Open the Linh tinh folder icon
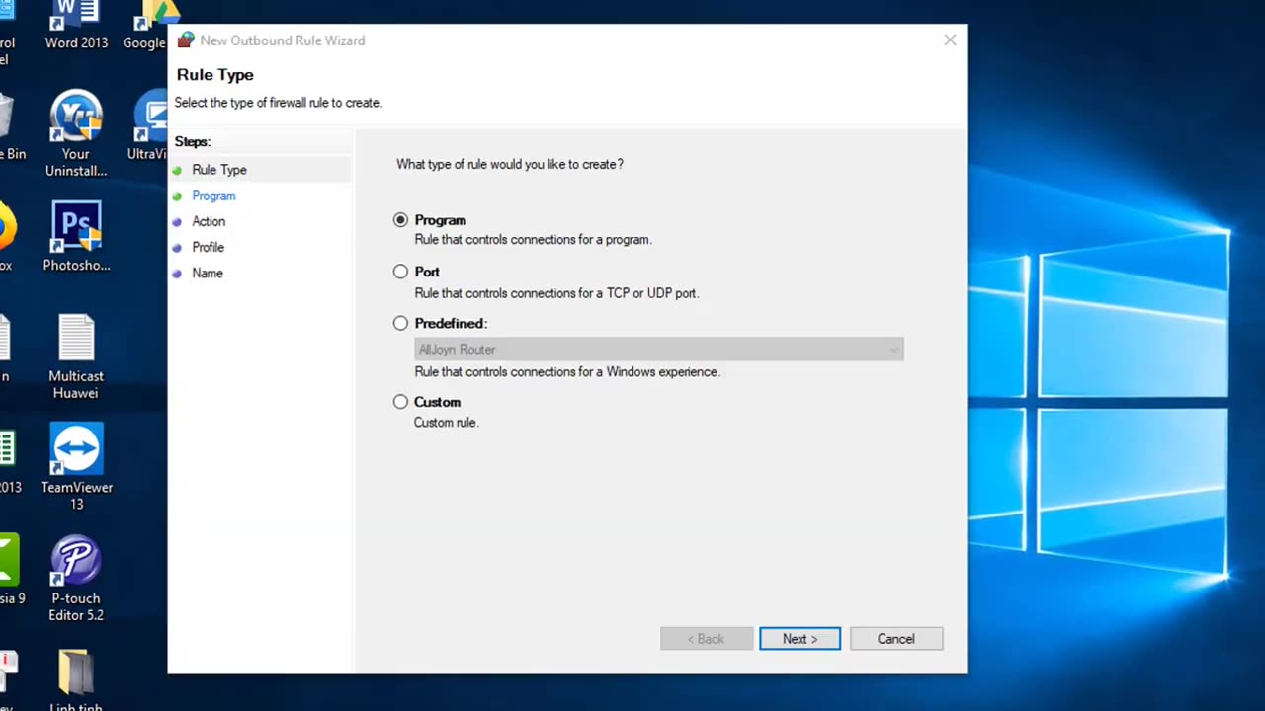Image resolution: width=1265 pixels, height=711 pixels. [x=76, y=679]
